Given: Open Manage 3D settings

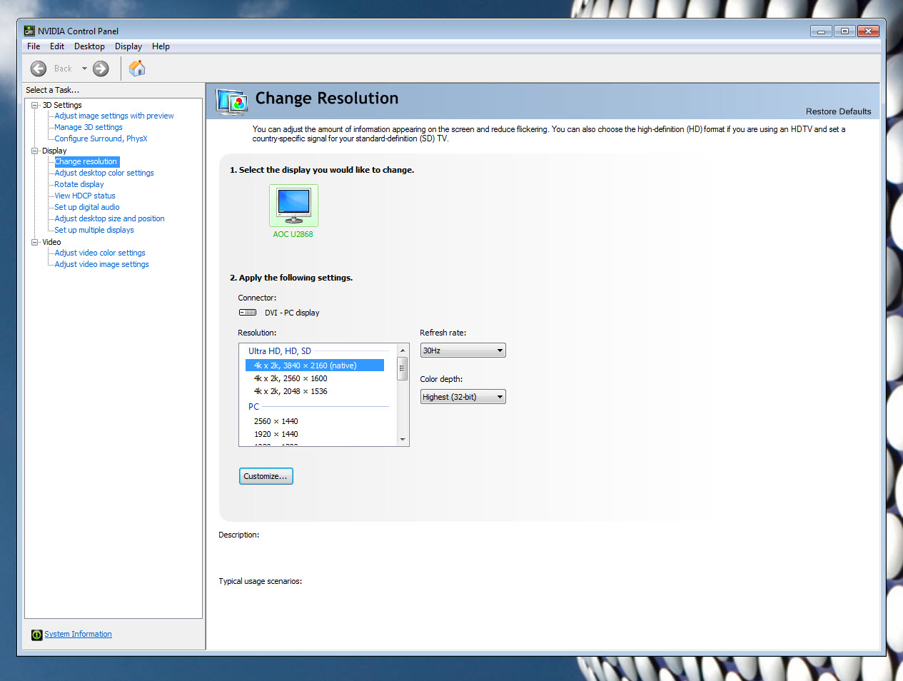Looking at the screenshot, I should click(x=89, y=127).
